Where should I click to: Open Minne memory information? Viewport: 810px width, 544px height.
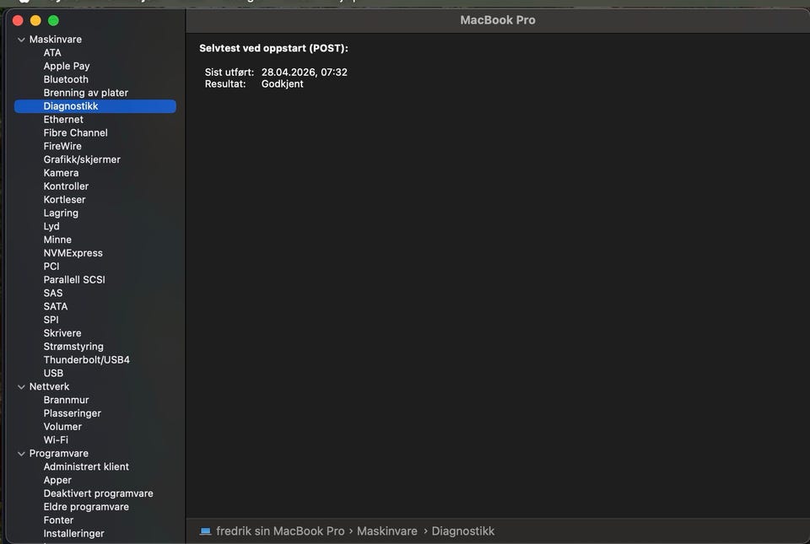coord(57,240)
